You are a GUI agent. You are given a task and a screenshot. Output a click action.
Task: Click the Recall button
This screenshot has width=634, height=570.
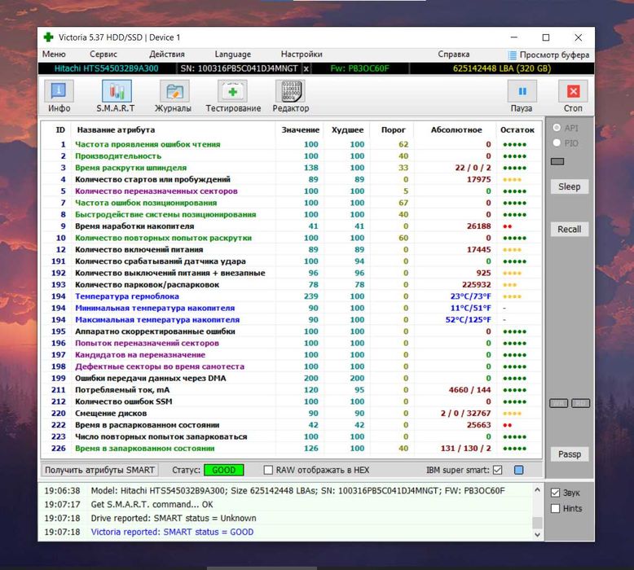[570, 229]
